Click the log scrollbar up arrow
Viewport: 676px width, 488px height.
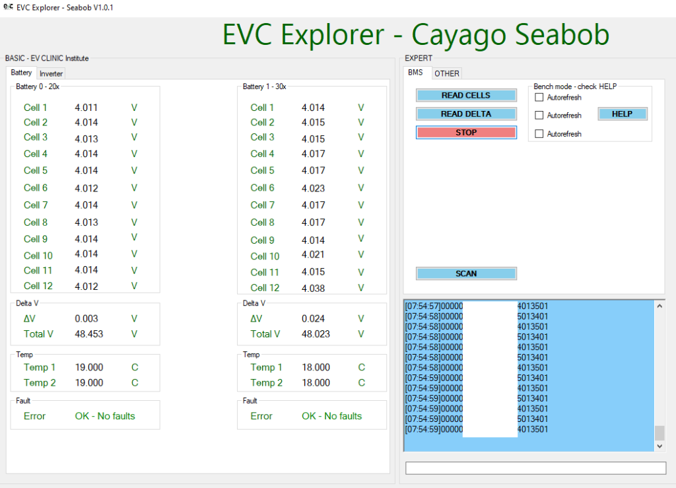click(659, 306)
